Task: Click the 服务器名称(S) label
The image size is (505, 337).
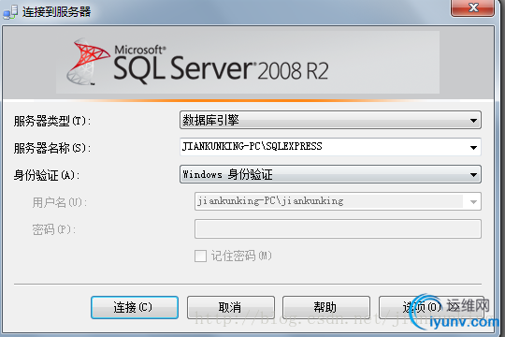Action: [52, 148]
